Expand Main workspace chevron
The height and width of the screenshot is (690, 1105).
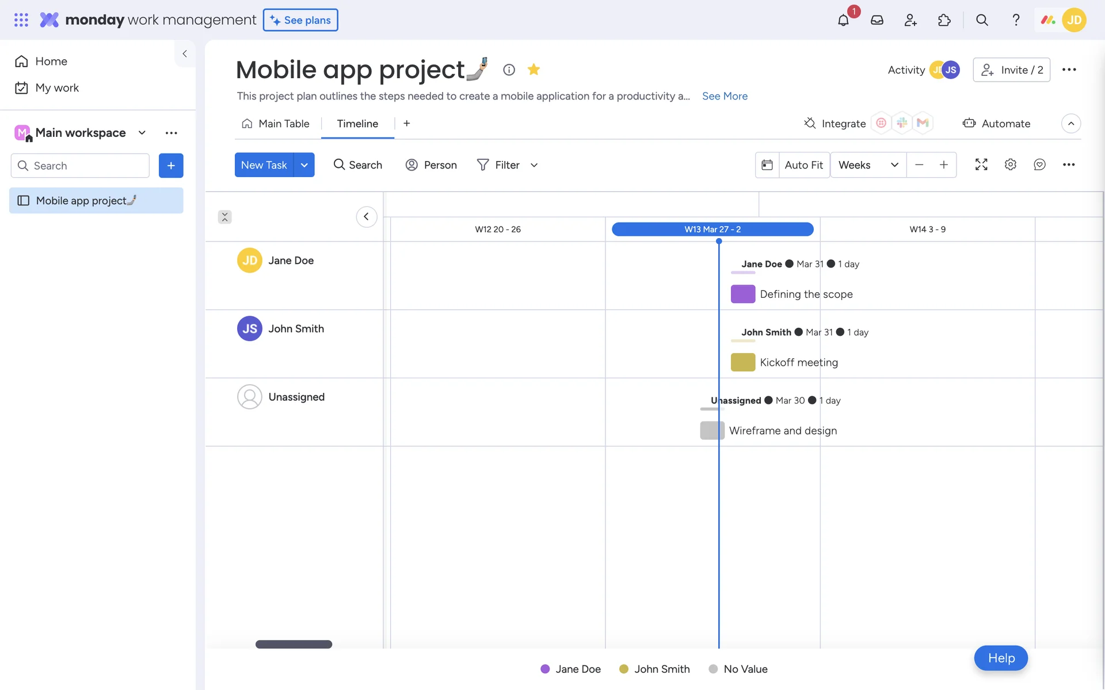[x=142, y=133]
